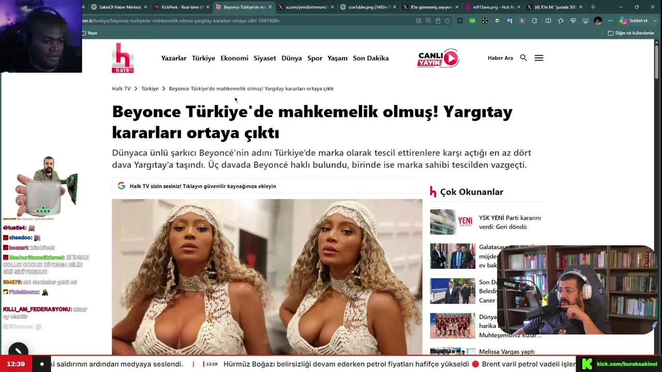Image resolution: width=662 pixels, height=372 pixels.
Task: Toggle the split screen icon
Action: (x=548, y=21)
